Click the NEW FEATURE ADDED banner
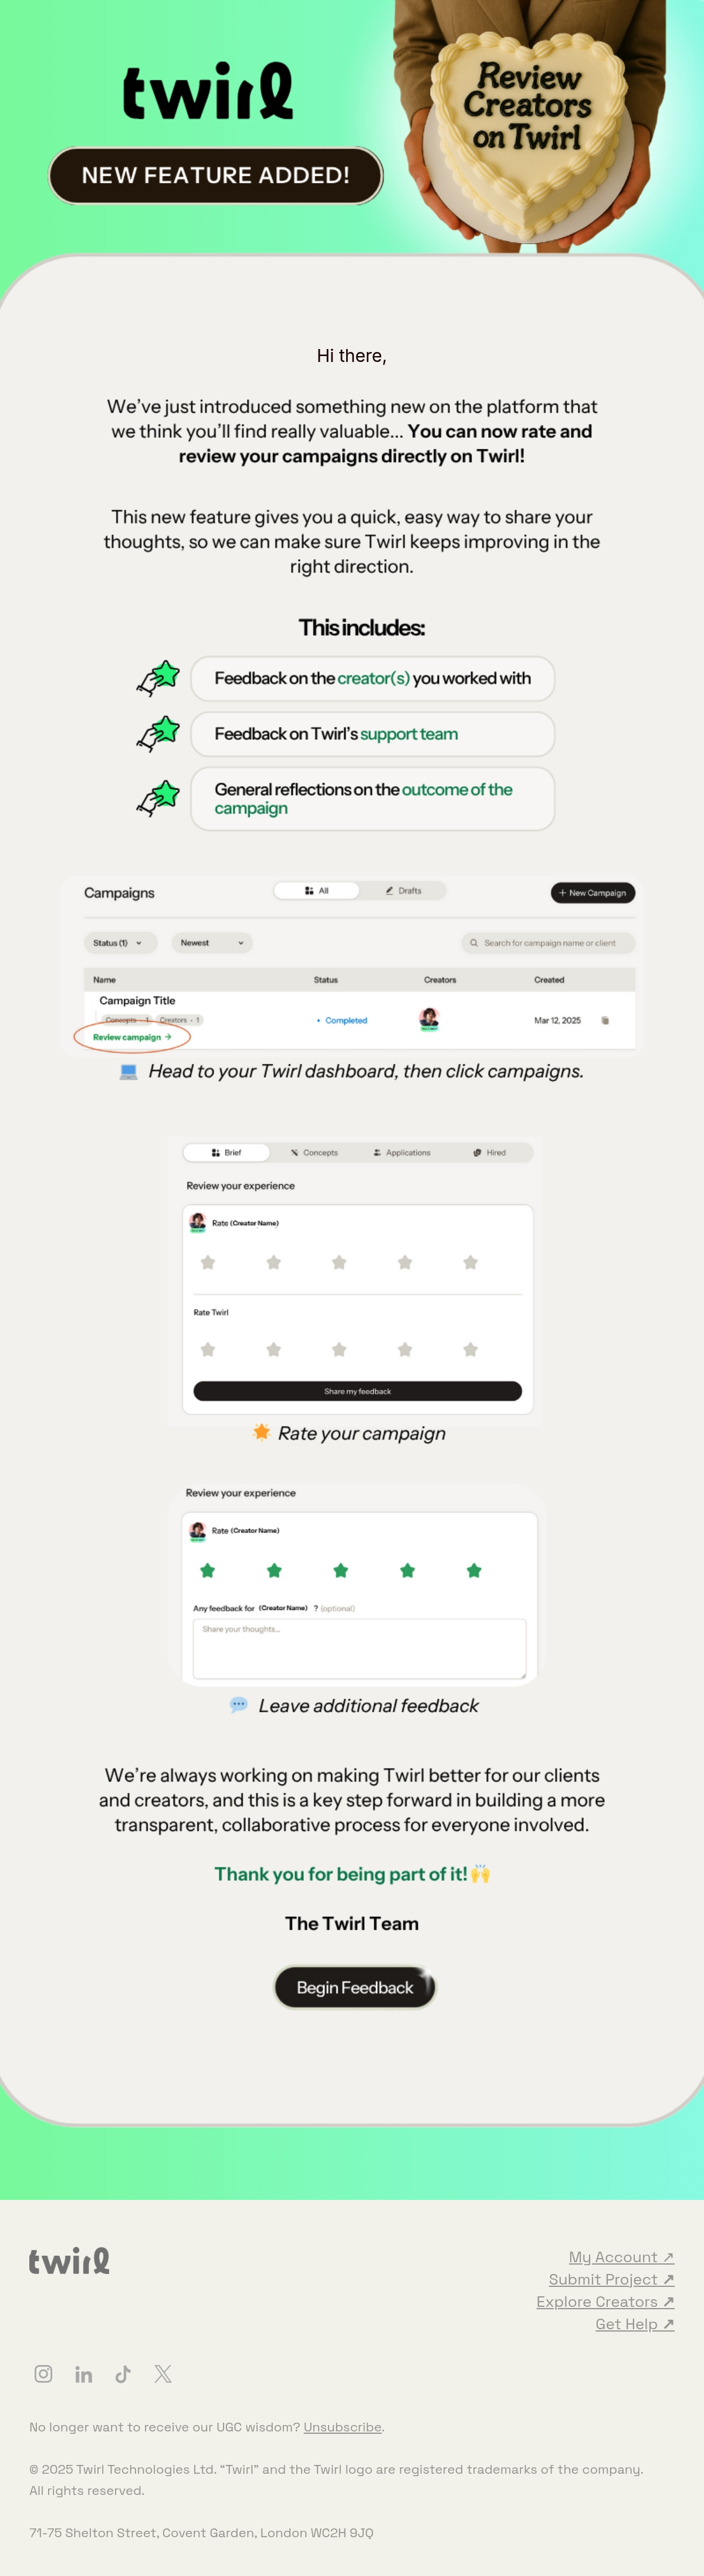 point(216,175)
